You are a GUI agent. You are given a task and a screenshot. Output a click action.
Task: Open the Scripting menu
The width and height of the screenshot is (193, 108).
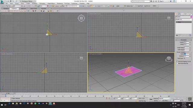(82, 3)
